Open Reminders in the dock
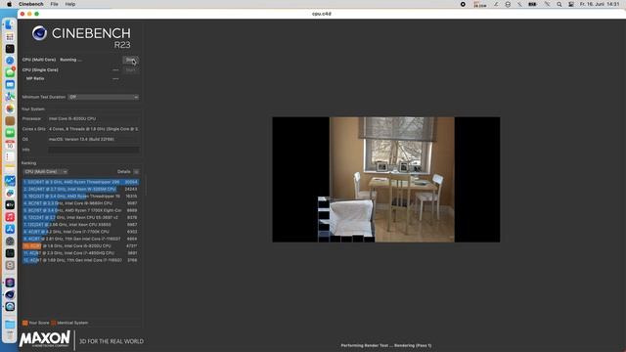Image resolution: width=626 pixels, height=352 pixels. pyautogui.click(x=10, y=156)
